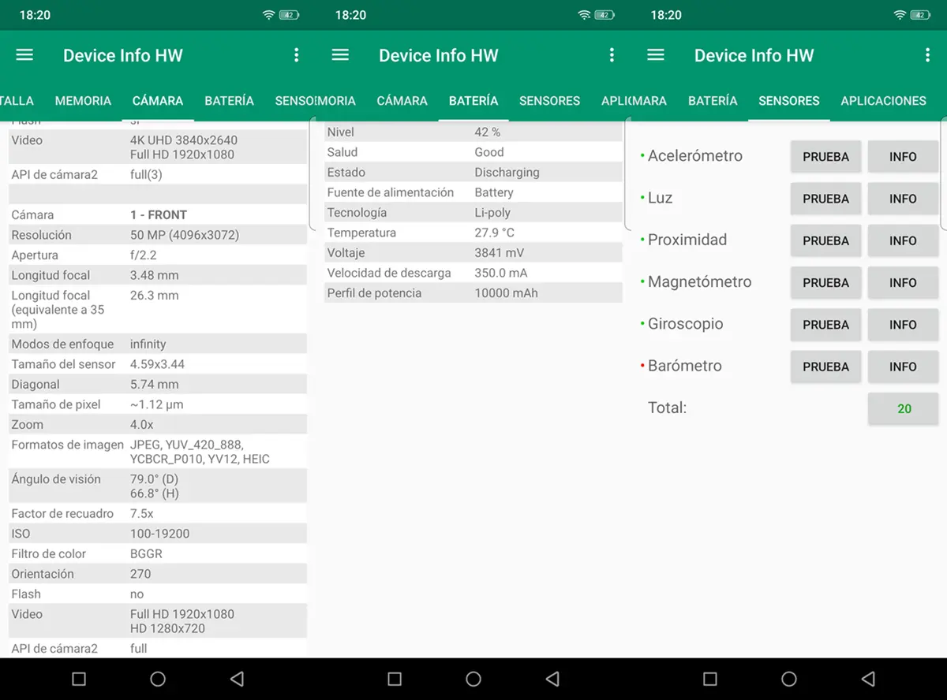This screenshot has width=947, height=700.
Task: Tap the home circle on the Cámara screen
Action: (x=158, y=679)
